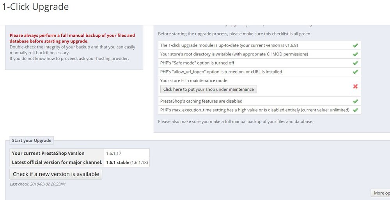The height and width of the screenshot is (200, 390).
Task: Click the green check for up-to-date module
Action: point(355,45)
